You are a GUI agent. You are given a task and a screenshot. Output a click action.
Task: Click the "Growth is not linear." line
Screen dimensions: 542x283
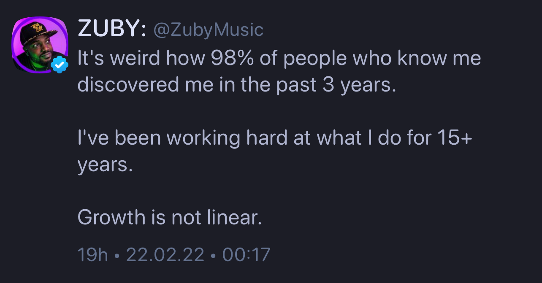point(170,218)
